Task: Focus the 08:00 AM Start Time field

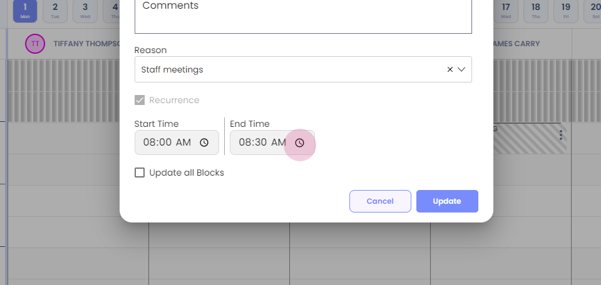Action: (x=167, y=142)
